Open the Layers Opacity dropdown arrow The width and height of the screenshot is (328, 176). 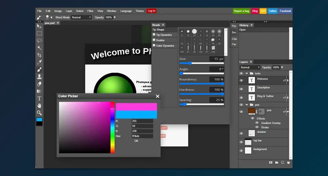tap(282, 67)
